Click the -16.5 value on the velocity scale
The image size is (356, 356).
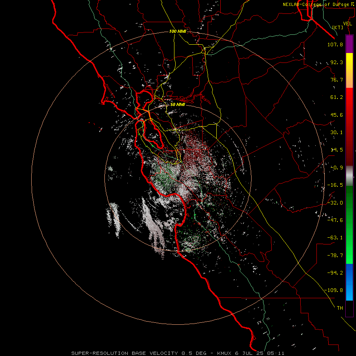click(335, 185)
